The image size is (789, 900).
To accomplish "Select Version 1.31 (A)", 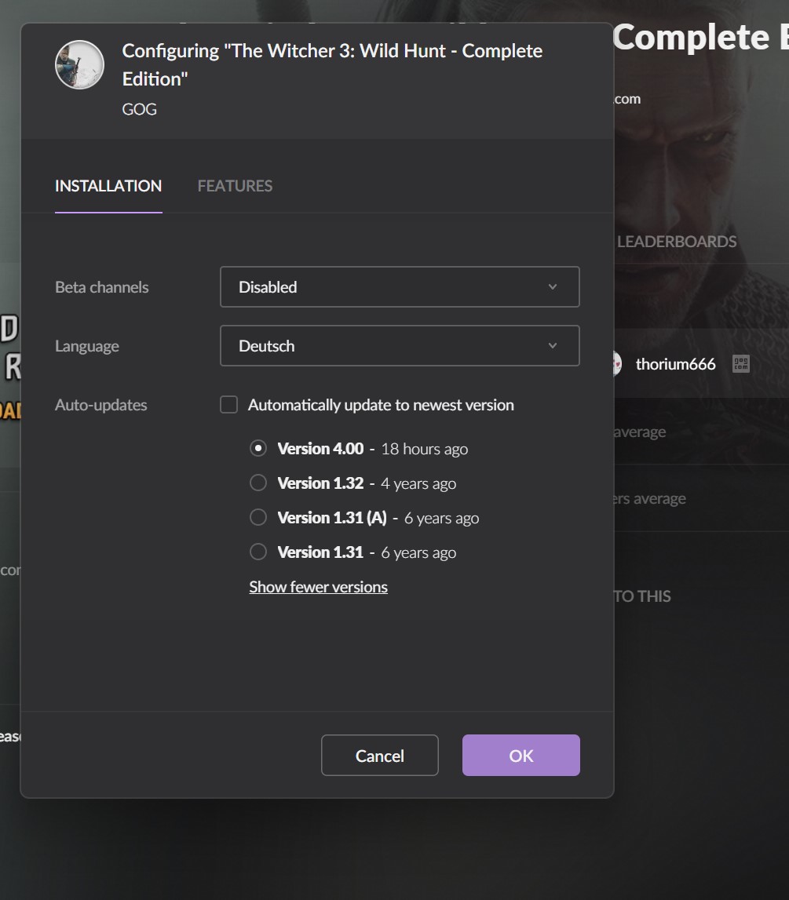I will click(x=258, y=516).
